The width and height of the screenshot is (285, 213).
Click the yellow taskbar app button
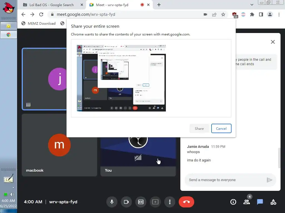click(x=9, y=26)
